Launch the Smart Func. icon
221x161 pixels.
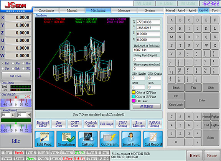coord(131,139)
